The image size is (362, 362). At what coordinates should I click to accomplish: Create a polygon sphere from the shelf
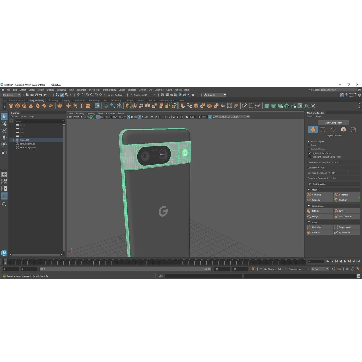pos(11,106)
